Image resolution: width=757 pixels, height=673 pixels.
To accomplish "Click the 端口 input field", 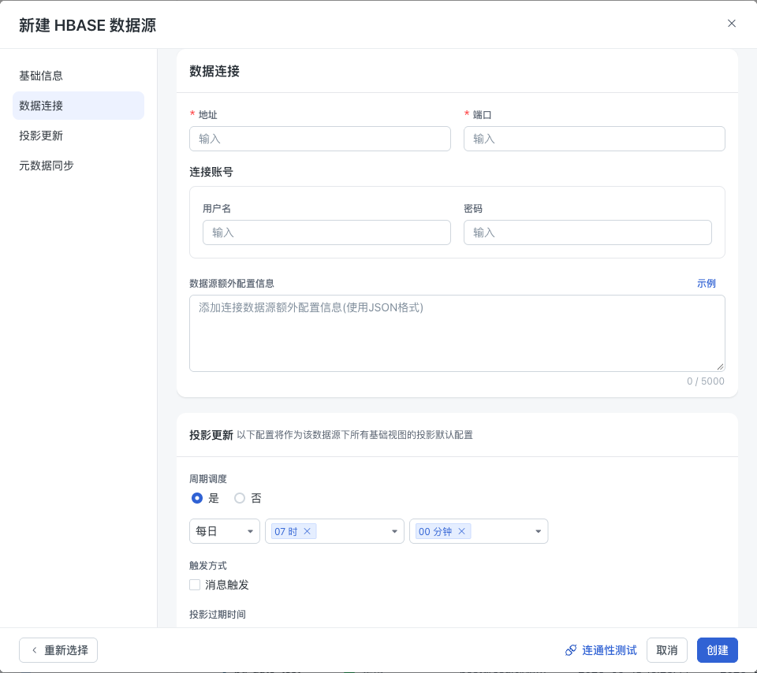I will click(x=594, y=139).
